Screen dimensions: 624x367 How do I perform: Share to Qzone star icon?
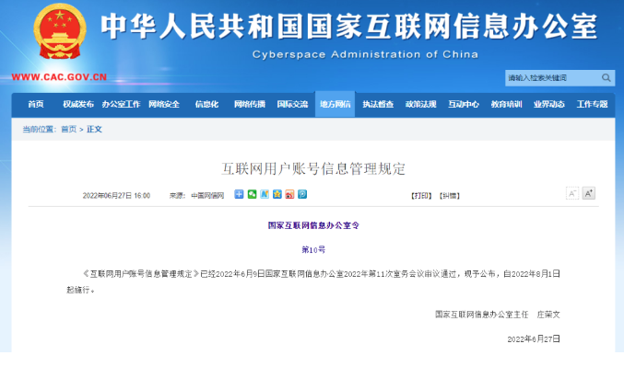[x=277, y=194]
